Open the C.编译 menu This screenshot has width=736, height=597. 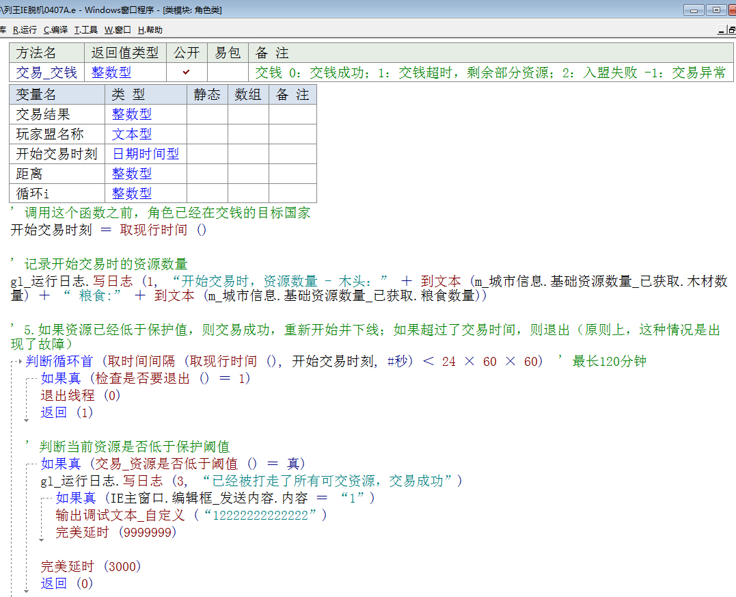(55, 30)
